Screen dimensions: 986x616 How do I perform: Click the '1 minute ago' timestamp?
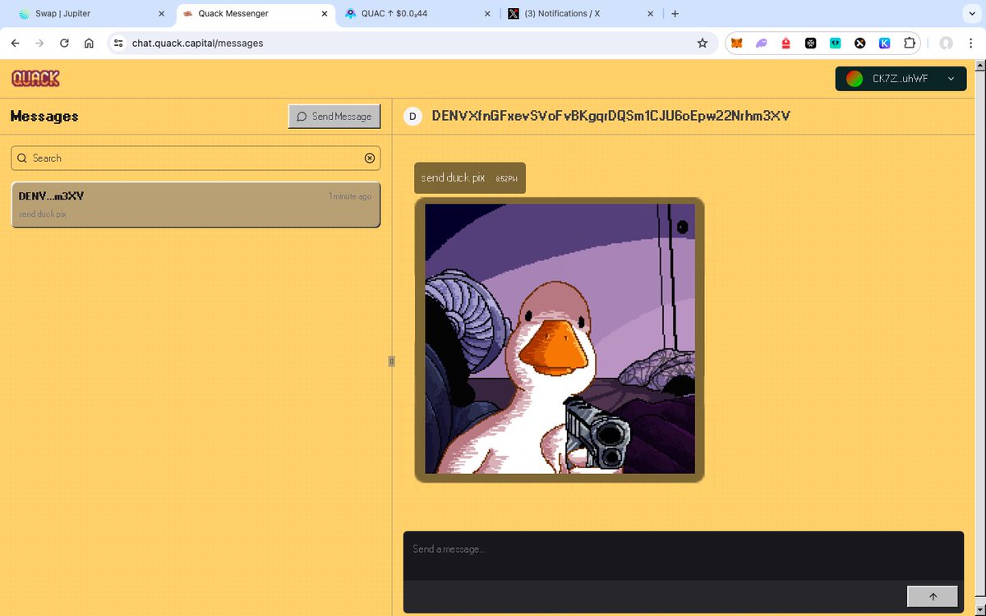click(350, 196)
